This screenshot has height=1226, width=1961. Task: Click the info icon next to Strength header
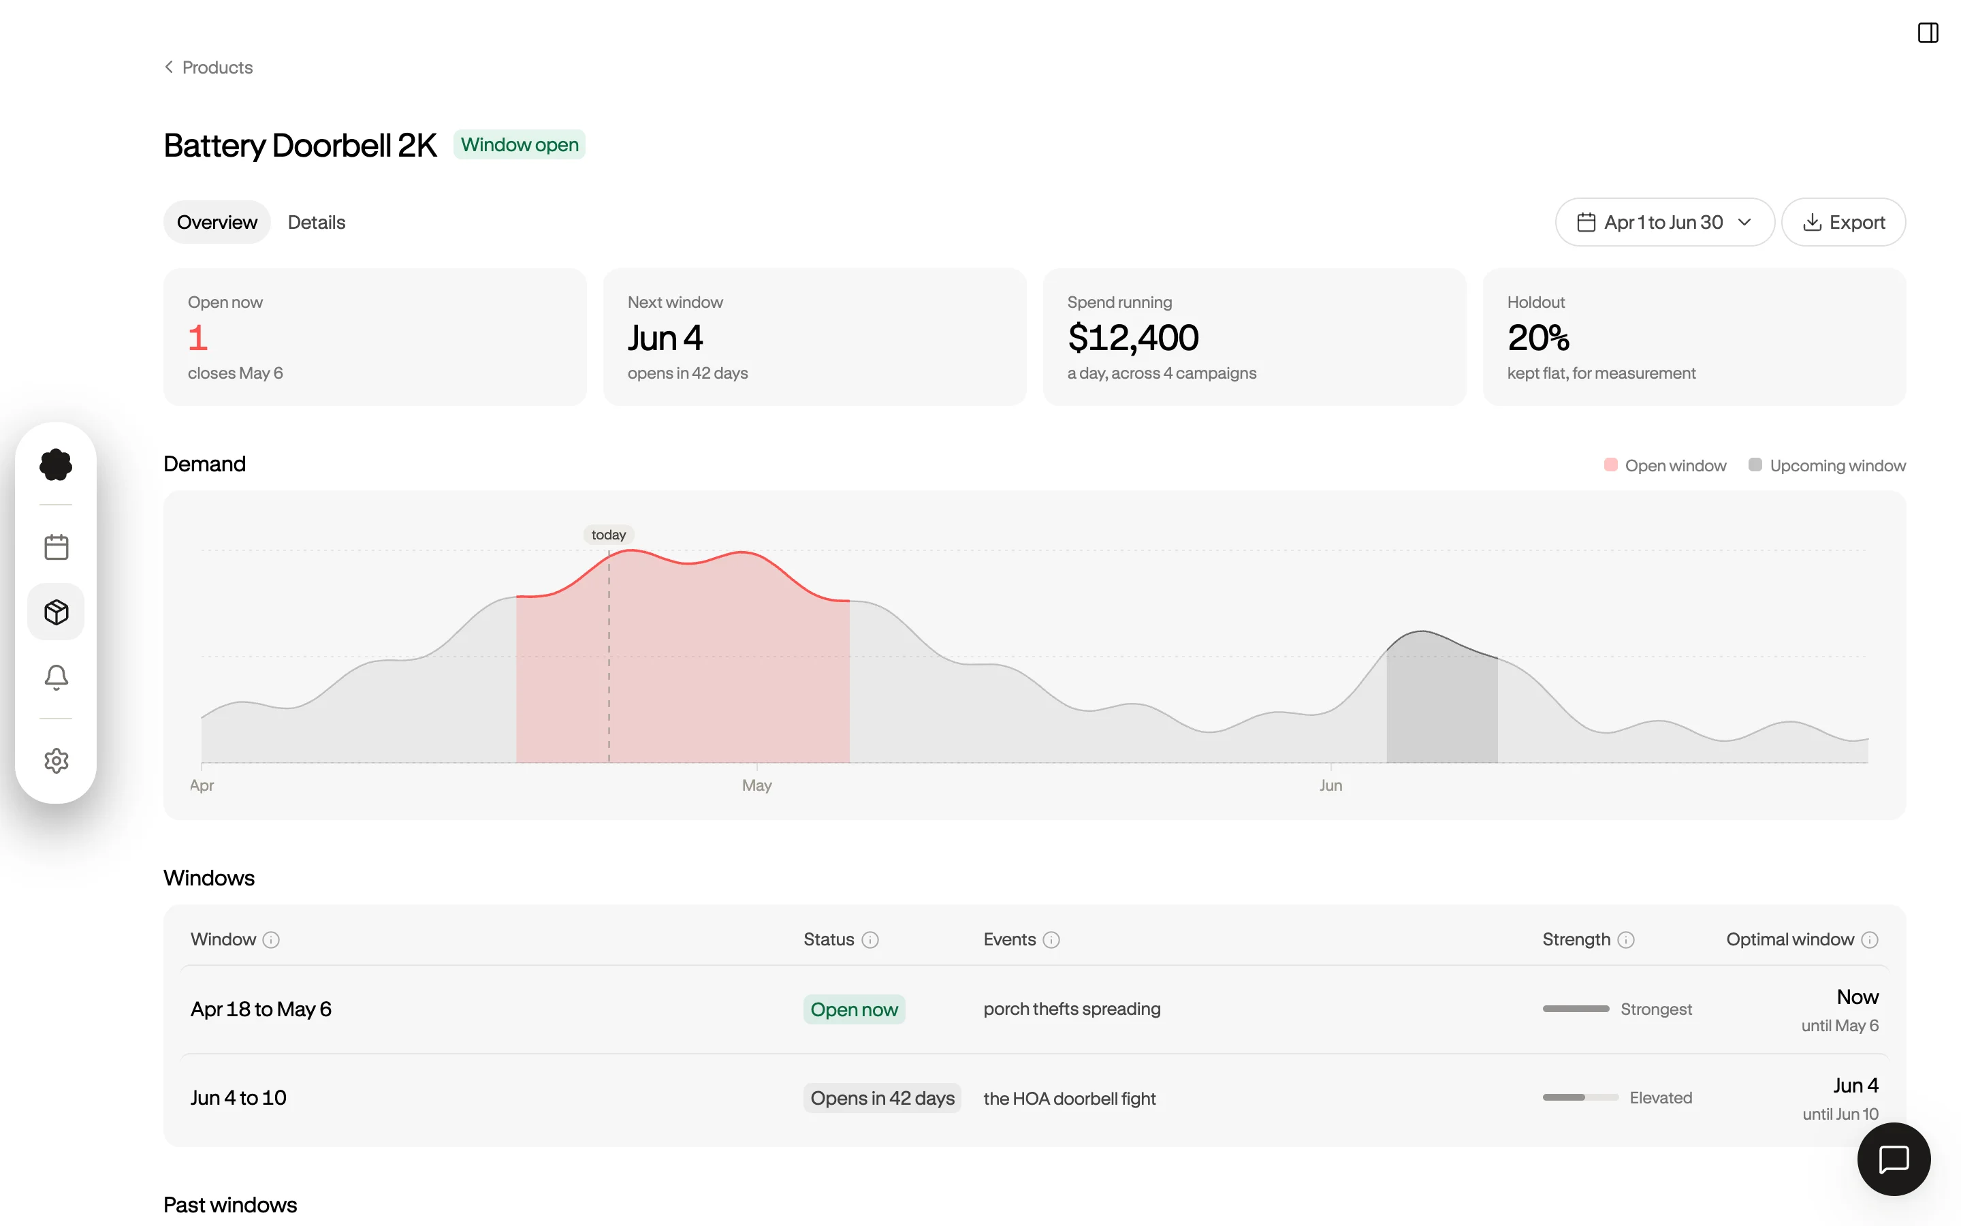coord(1625,940)
